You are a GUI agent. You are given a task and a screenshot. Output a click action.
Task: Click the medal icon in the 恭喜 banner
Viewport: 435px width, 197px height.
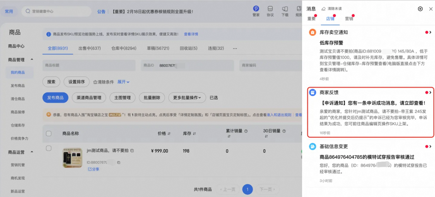point(49,115)
